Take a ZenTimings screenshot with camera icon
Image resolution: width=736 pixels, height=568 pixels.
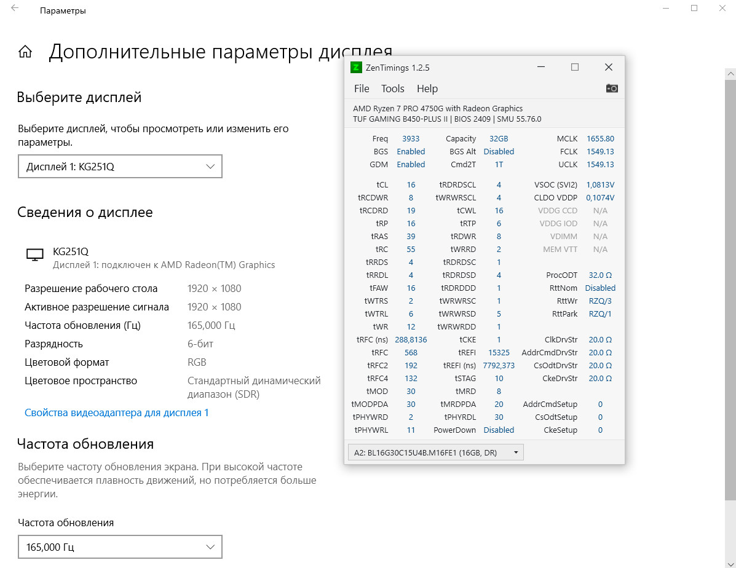(612, 89)
